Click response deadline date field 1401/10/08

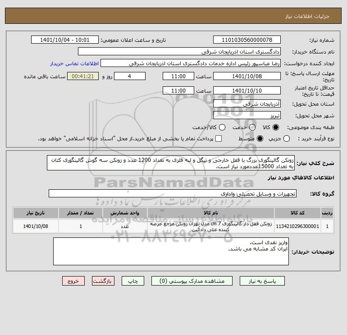point(247,76)
